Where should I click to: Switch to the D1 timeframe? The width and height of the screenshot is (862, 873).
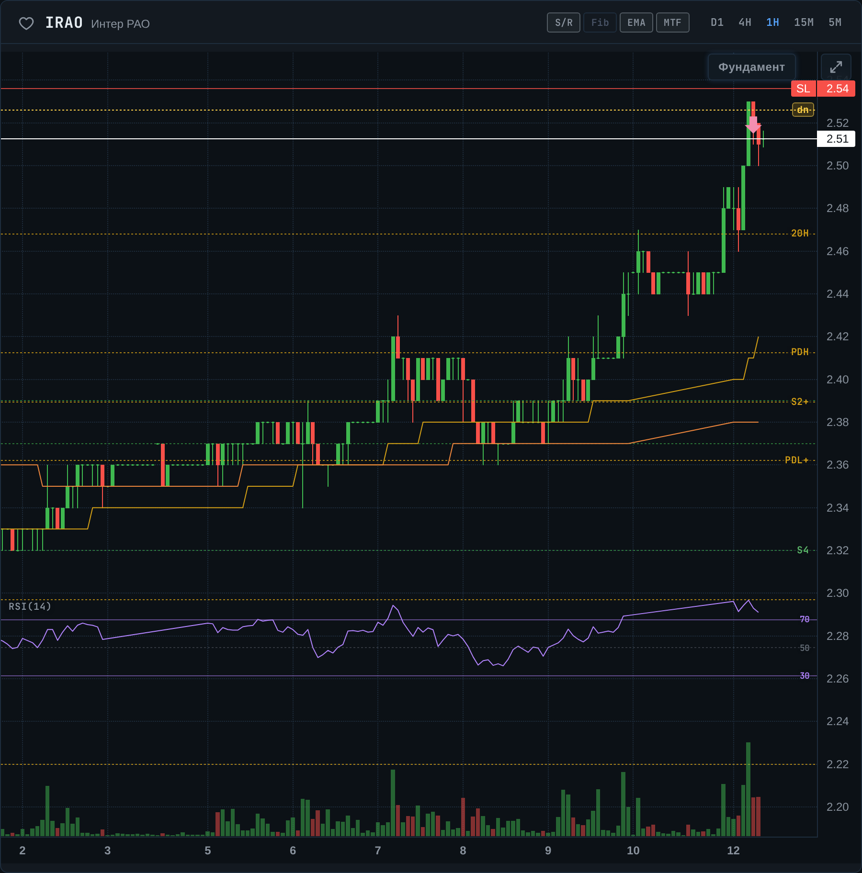click(717, 22)
